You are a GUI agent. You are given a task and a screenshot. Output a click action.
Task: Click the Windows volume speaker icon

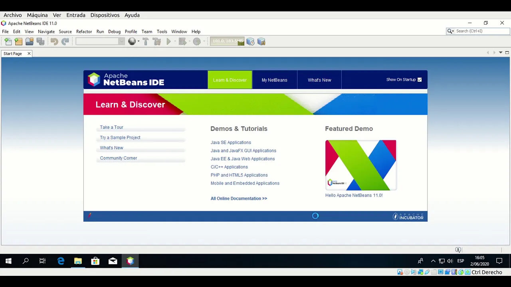[x=450, y=261]
